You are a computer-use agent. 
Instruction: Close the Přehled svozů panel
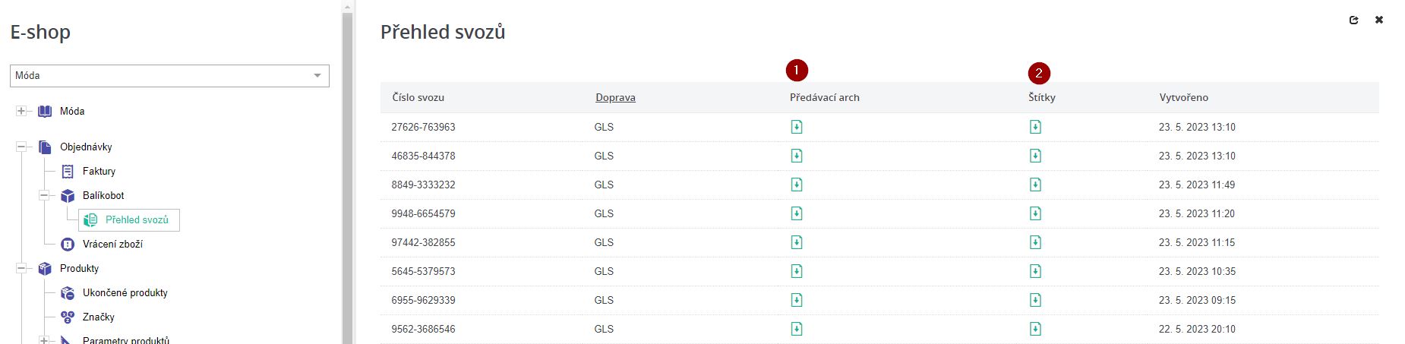click(1379, 21)
